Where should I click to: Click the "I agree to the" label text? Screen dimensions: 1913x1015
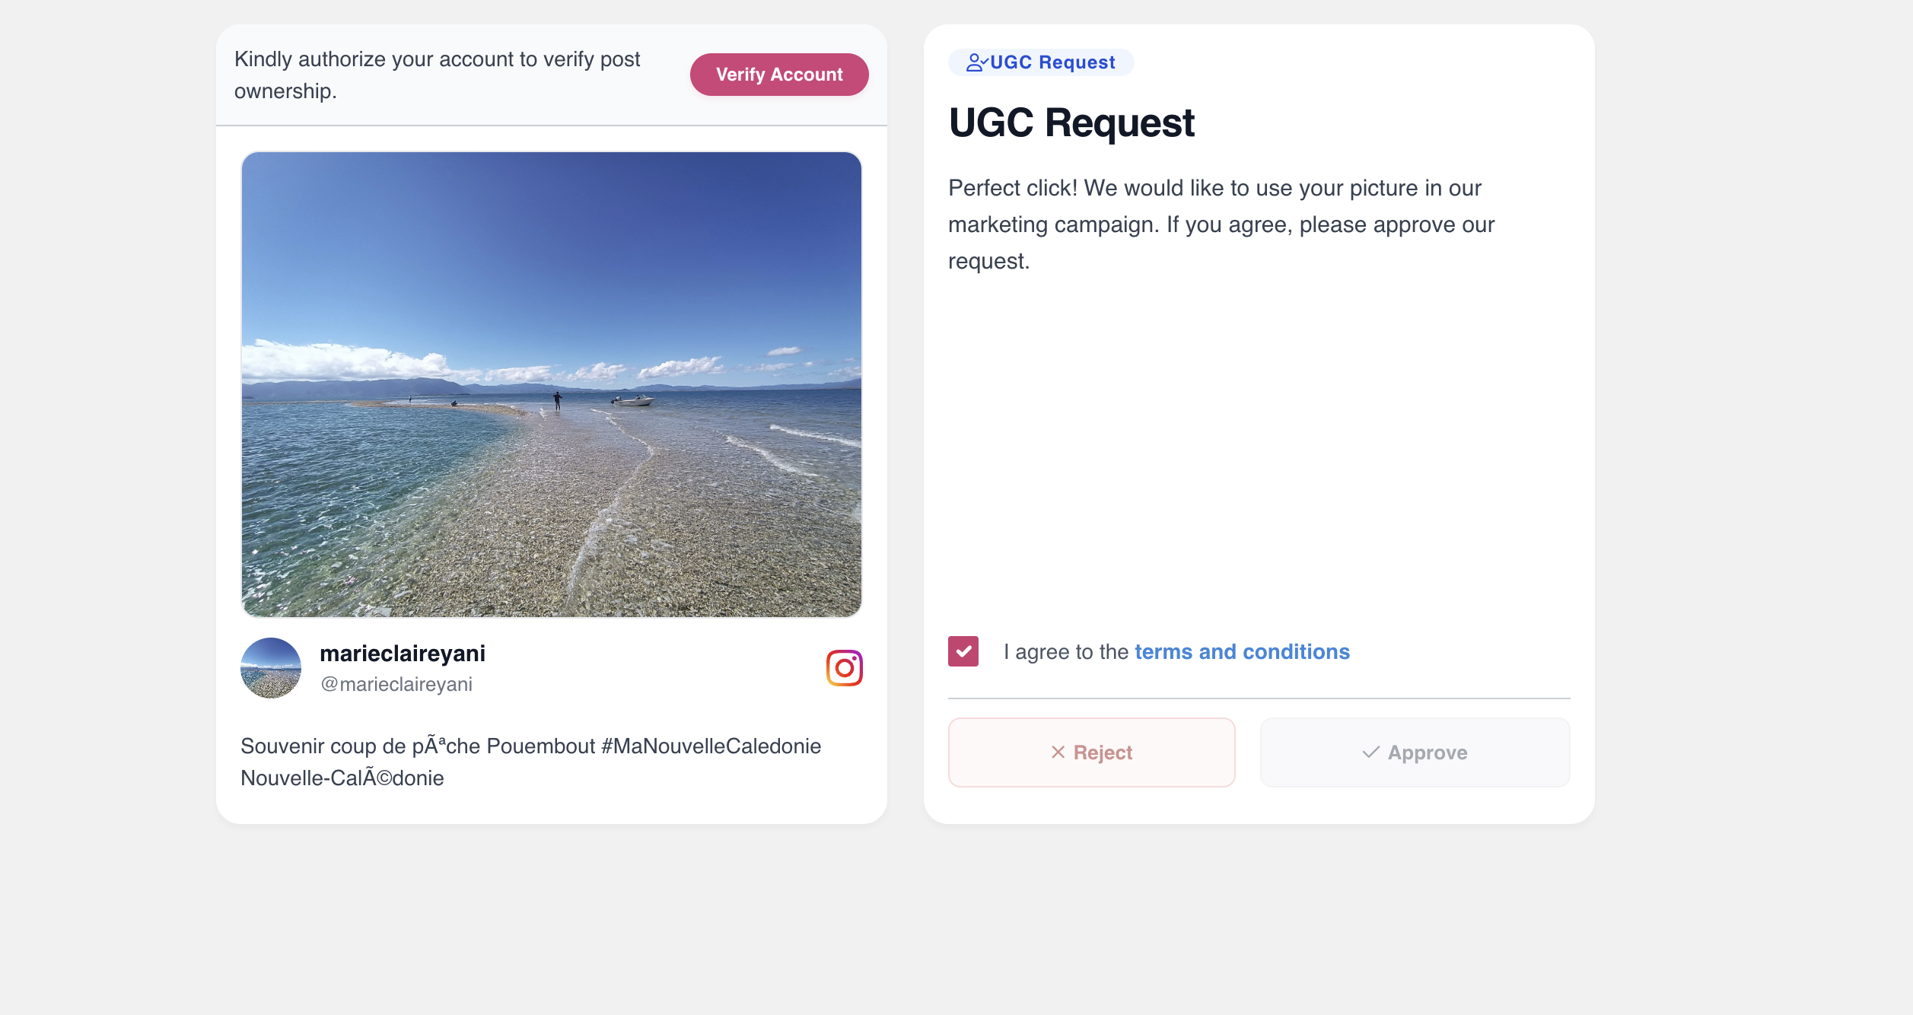(x=1066, y=652)
